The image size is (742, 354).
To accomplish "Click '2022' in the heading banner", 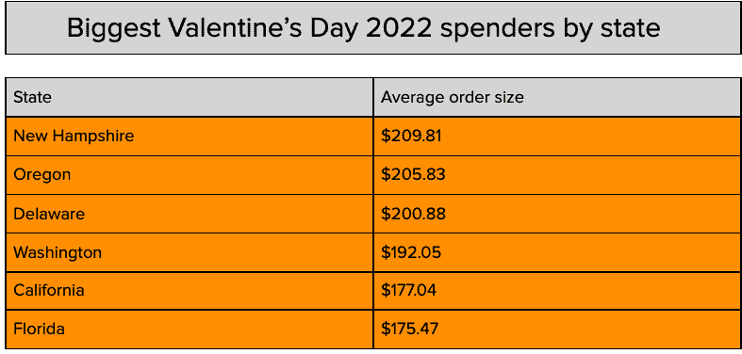I will (x=399, y=28).
